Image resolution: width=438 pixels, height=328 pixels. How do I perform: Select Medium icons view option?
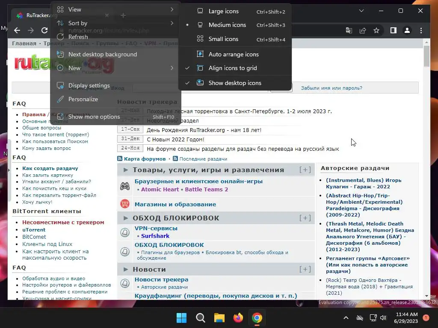click(x=235, y=25)
